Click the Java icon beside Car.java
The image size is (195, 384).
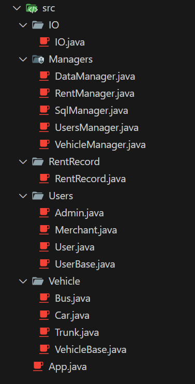click(44, 315)
